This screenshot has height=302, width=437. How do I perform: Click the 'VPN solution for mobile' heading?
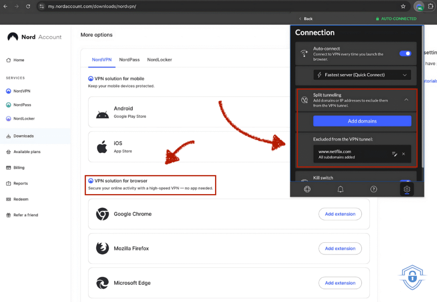point(119,78)
